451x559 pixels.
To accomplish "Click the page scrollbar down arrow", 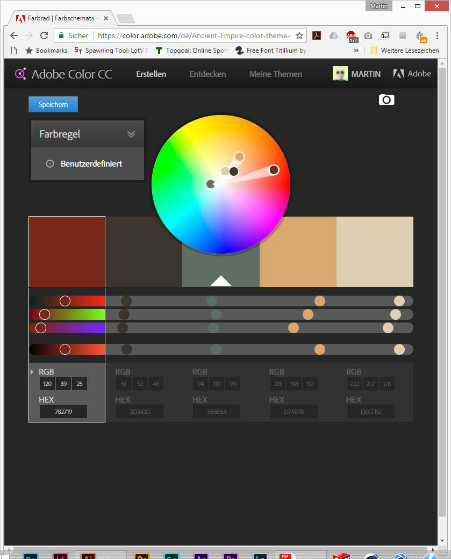I will point(442,541).
